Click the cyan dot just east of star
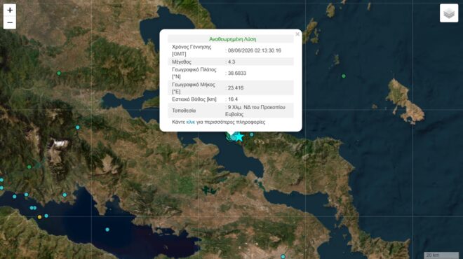Viewport: 463px width, 259px height. click(x=252, y=134)
